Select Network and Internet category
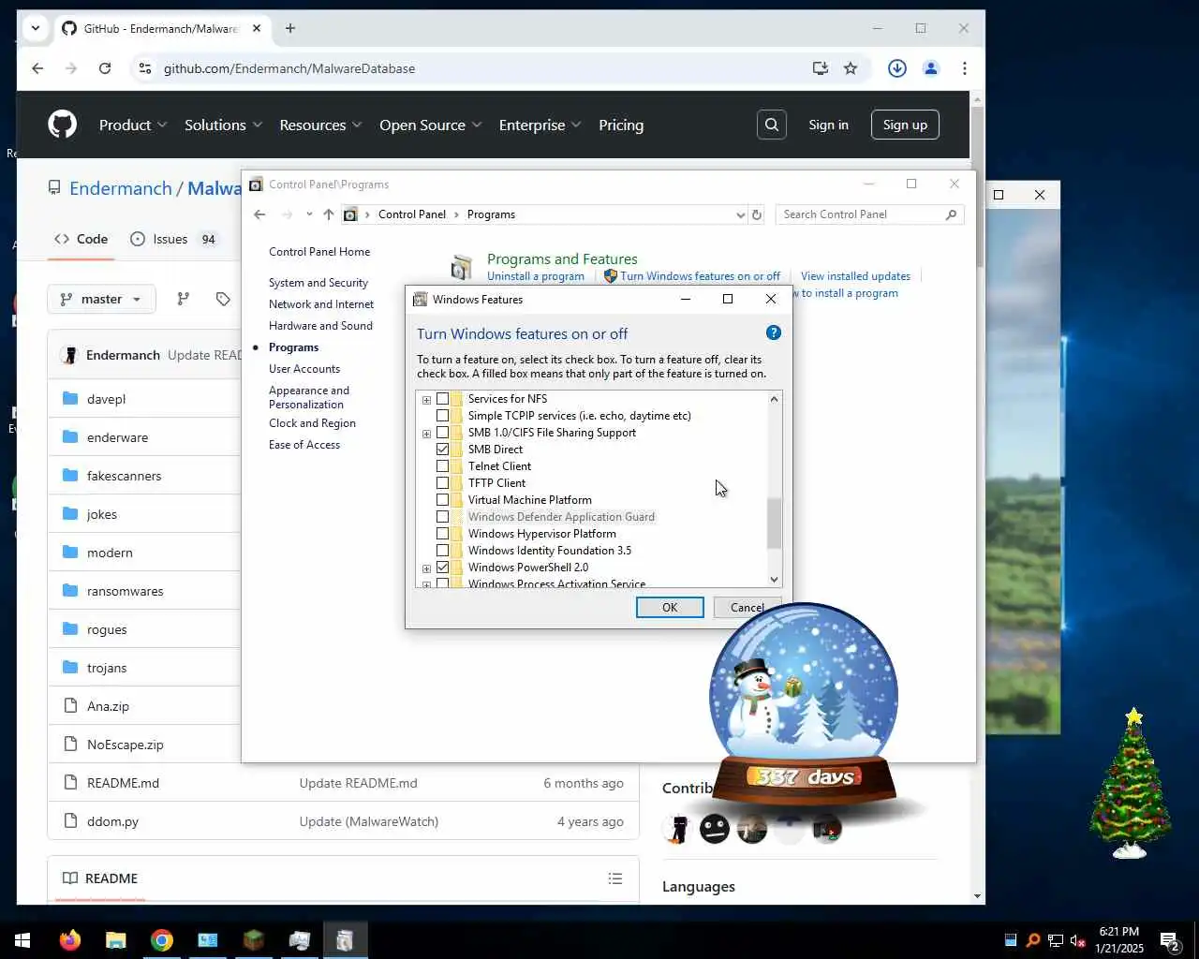This screenshot has height=959, width=1199. coord(321,304)
